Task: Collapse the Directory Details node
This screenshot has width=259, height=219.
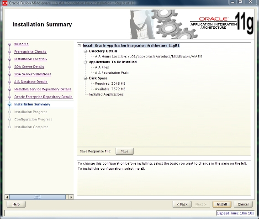Action: (85, 51)
